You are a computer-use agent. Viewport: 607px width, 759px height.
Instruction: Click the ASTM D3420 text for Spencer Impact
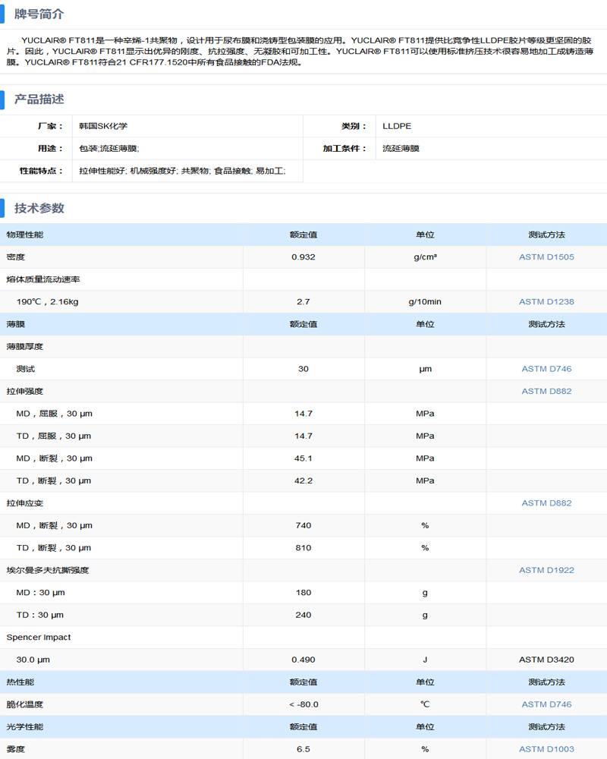pyautogui.click(x=546, y=660)
